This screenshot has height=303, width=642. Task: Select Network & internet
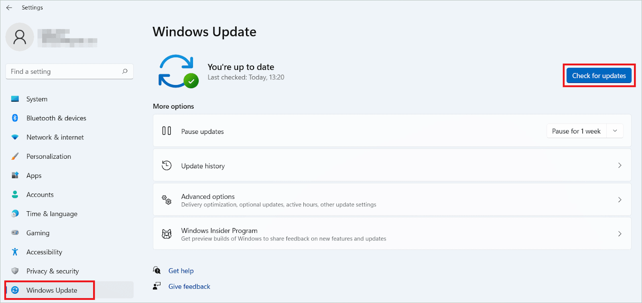click(69, 137)
